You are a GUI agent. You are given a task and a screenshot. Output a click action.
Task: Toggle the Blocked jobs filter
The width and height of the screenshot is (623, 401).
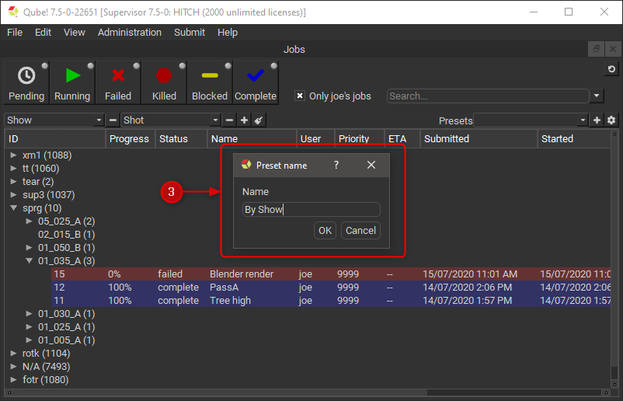210,82
